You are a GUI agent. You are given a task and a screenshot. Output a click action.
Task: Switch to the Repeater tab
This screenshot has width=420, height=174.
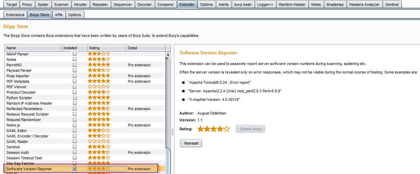click(x=100, y=4)
